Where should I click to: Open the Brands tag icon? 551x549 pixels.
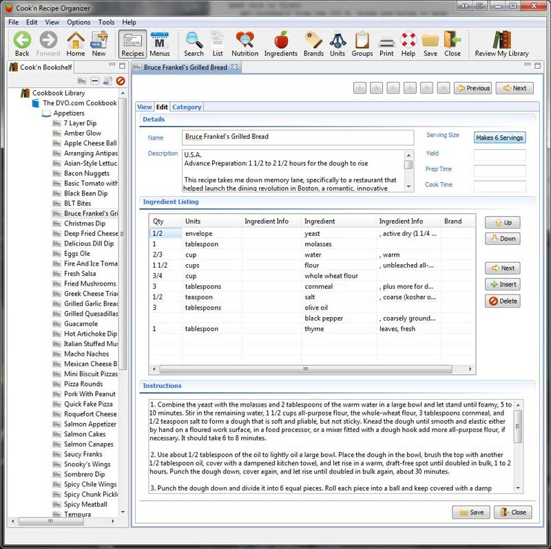313,44
